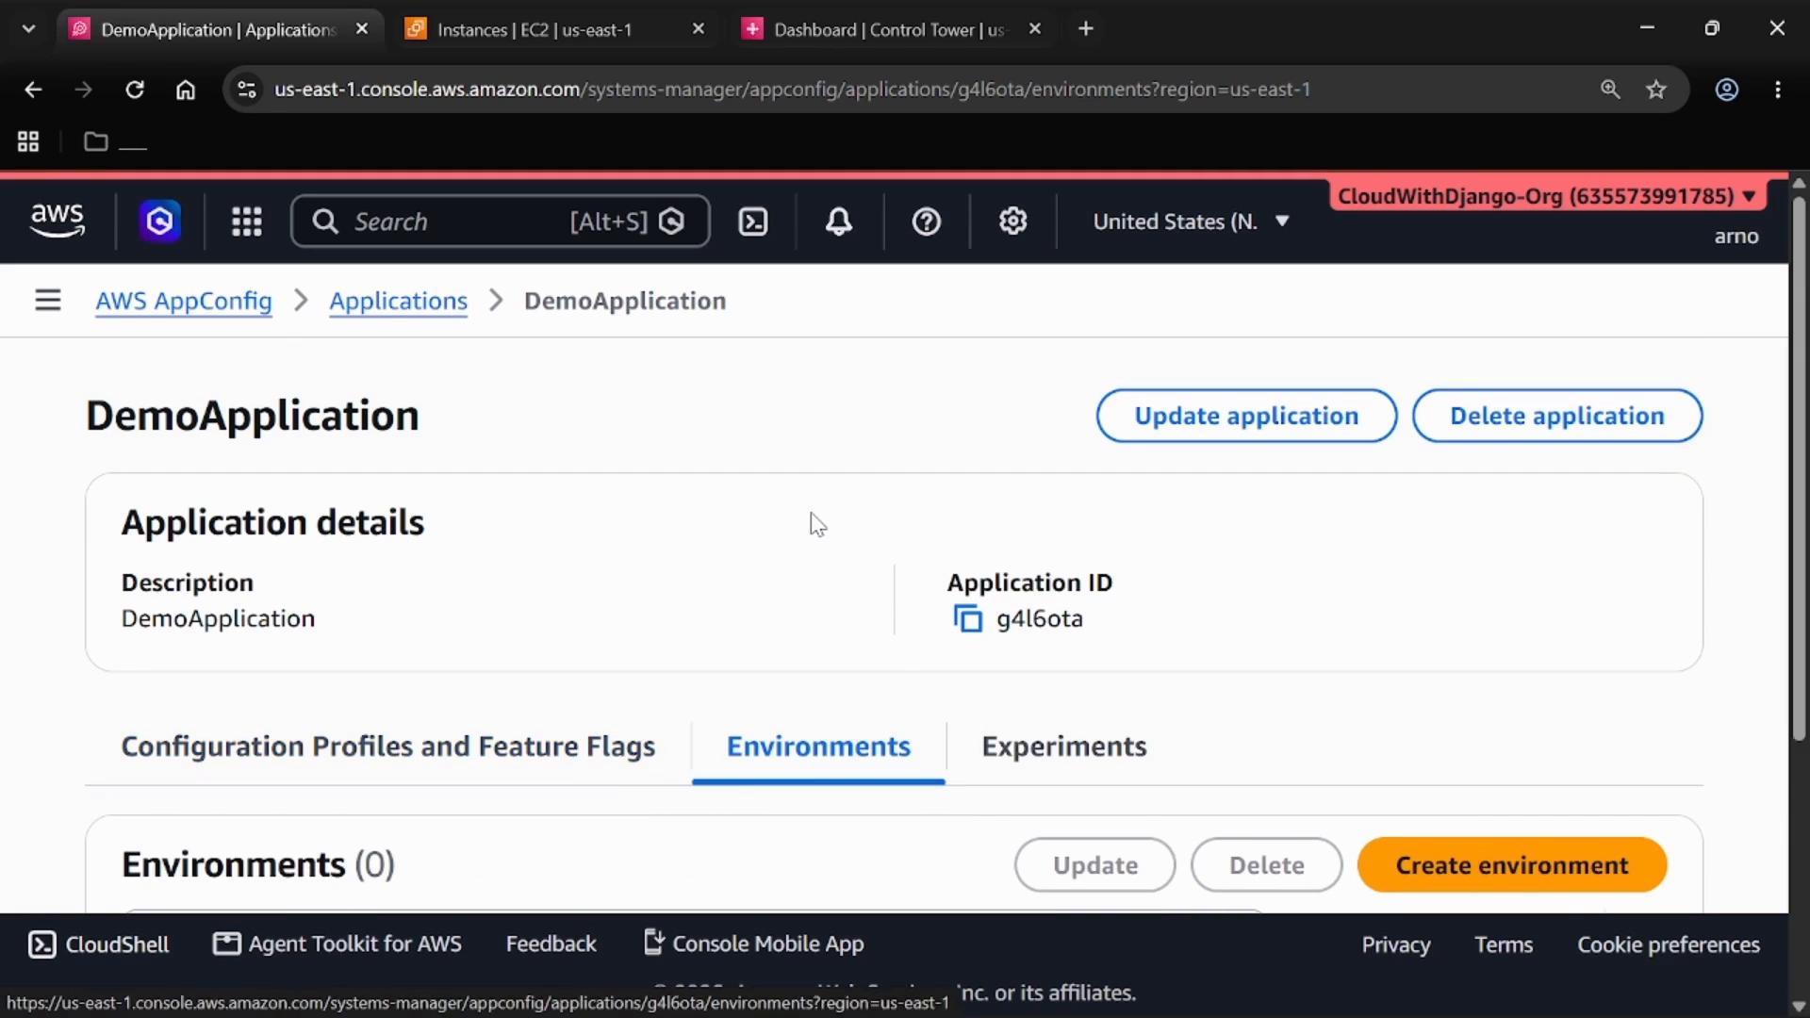Open Console Mobile App link
1810x1018 pixels.
tap(754, 944)
